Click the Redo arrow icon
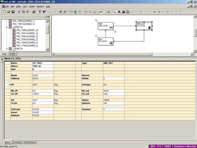The image size is (197, 148). (x=55, y=12)
